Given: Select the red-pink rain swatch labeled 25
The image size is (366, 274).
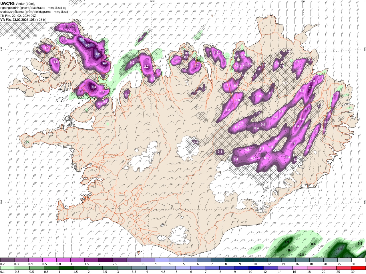Looking at the screenshot, I should (x=343, y=268).
